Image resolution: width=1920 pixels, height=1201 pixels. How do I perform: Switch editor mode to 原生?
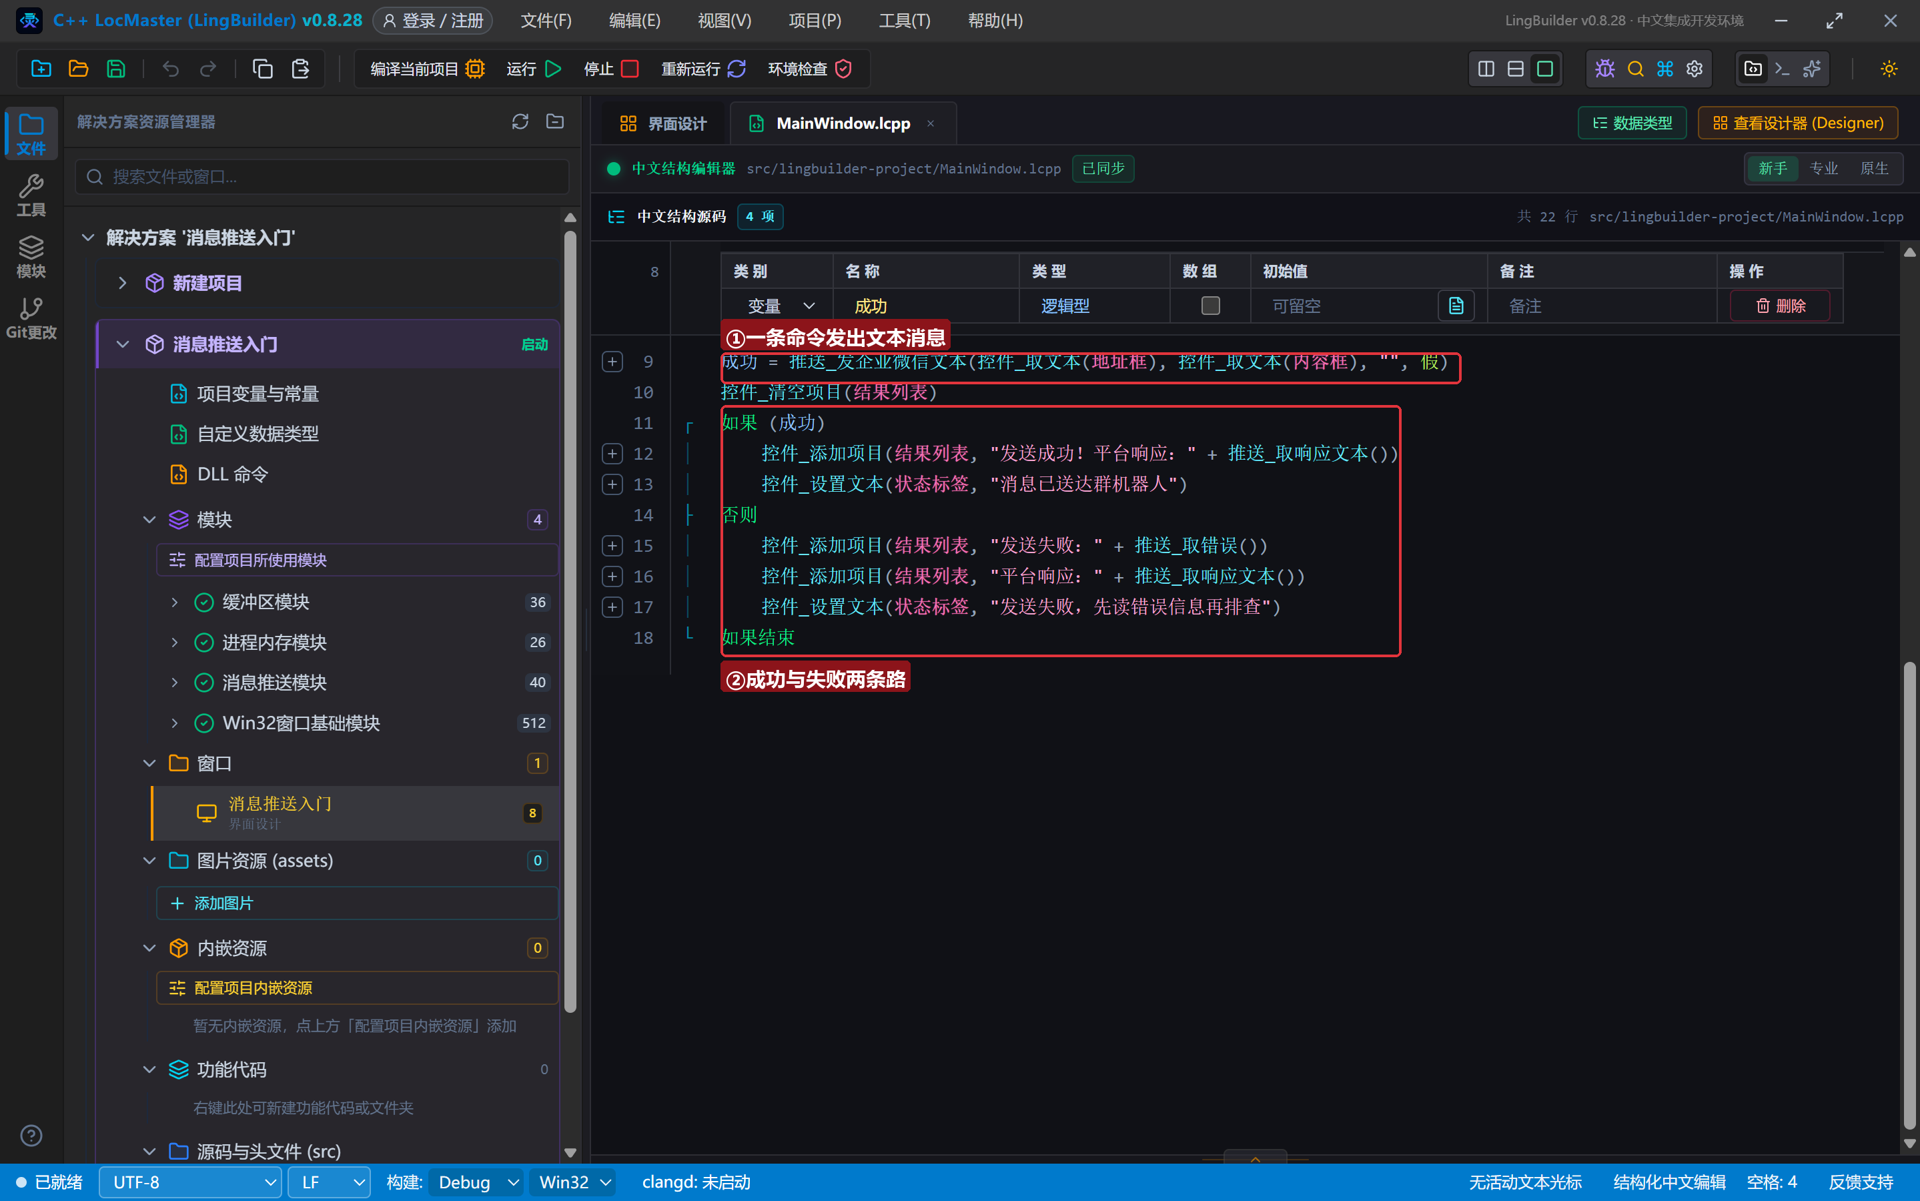1874,168
